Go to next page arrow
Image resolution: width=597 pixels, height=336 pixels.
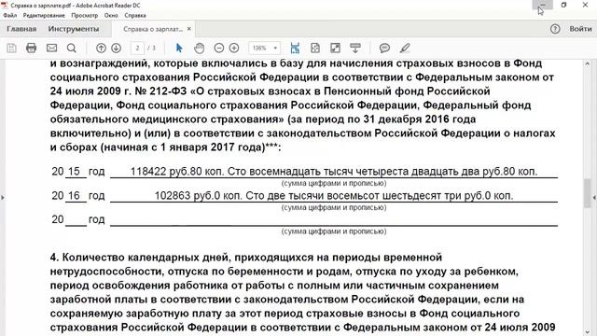[116, 48]
